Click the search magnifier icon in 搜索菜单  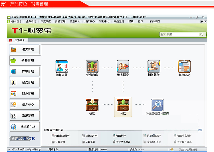201,34
